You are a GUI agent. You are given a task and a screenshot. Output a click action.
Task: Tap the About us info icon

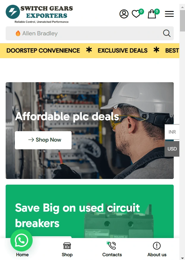pyautogui.click(x=157, y=246)
